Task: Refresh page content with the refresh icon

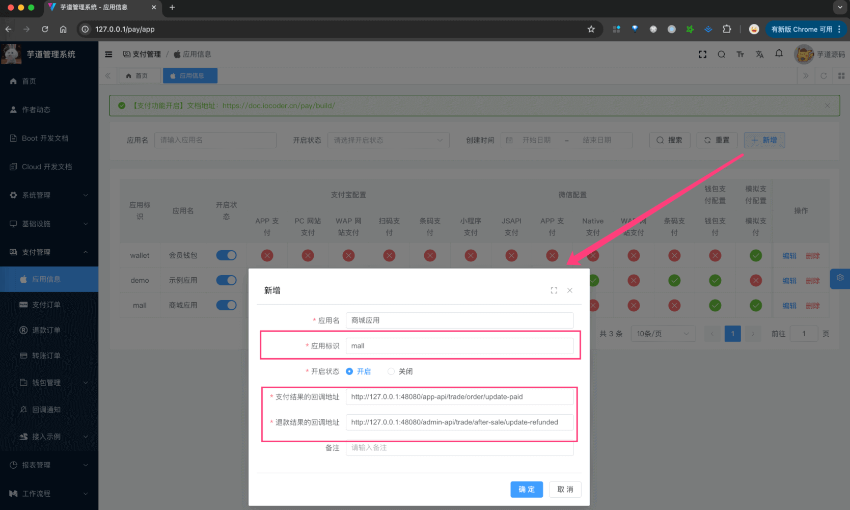Action: pos(824,75)
